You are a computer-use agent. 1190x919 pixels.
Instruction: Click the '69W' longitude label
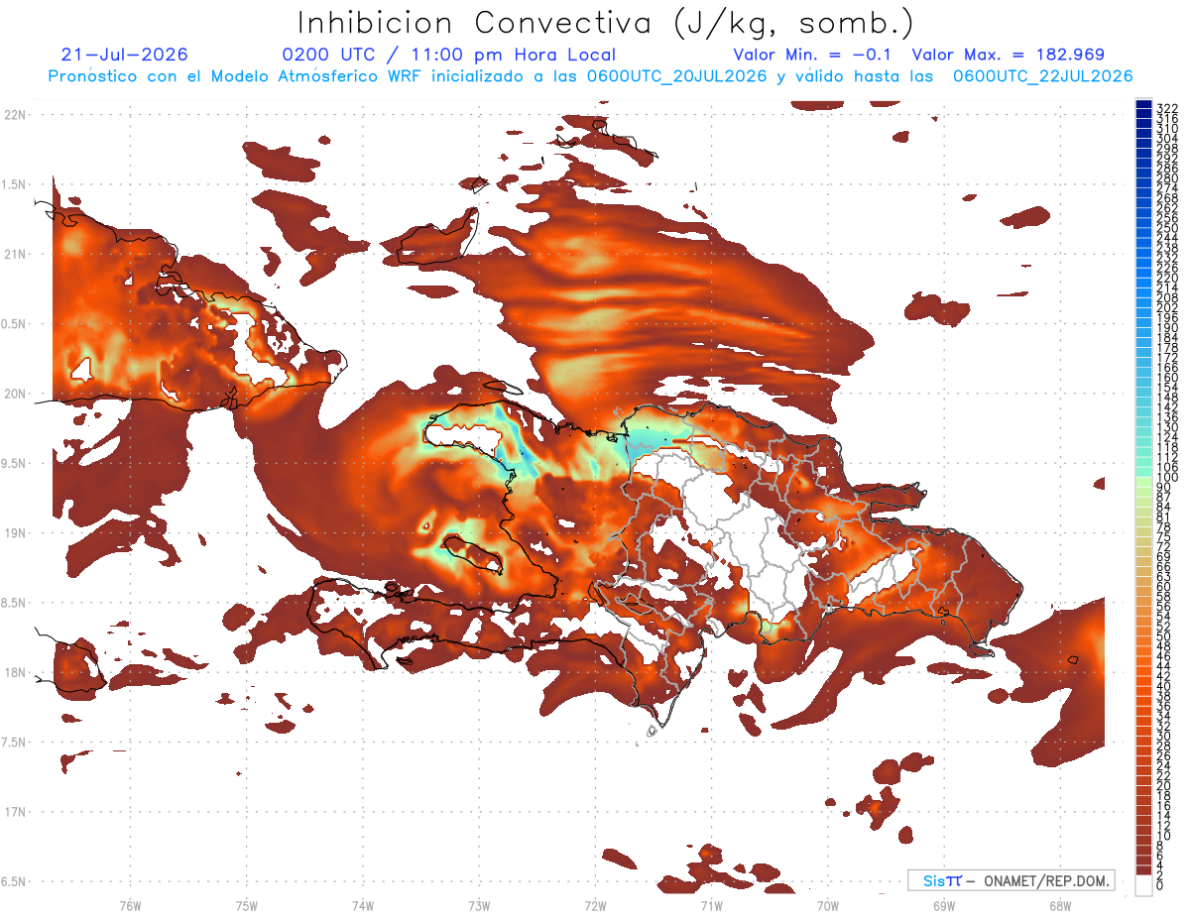[944, 905]
